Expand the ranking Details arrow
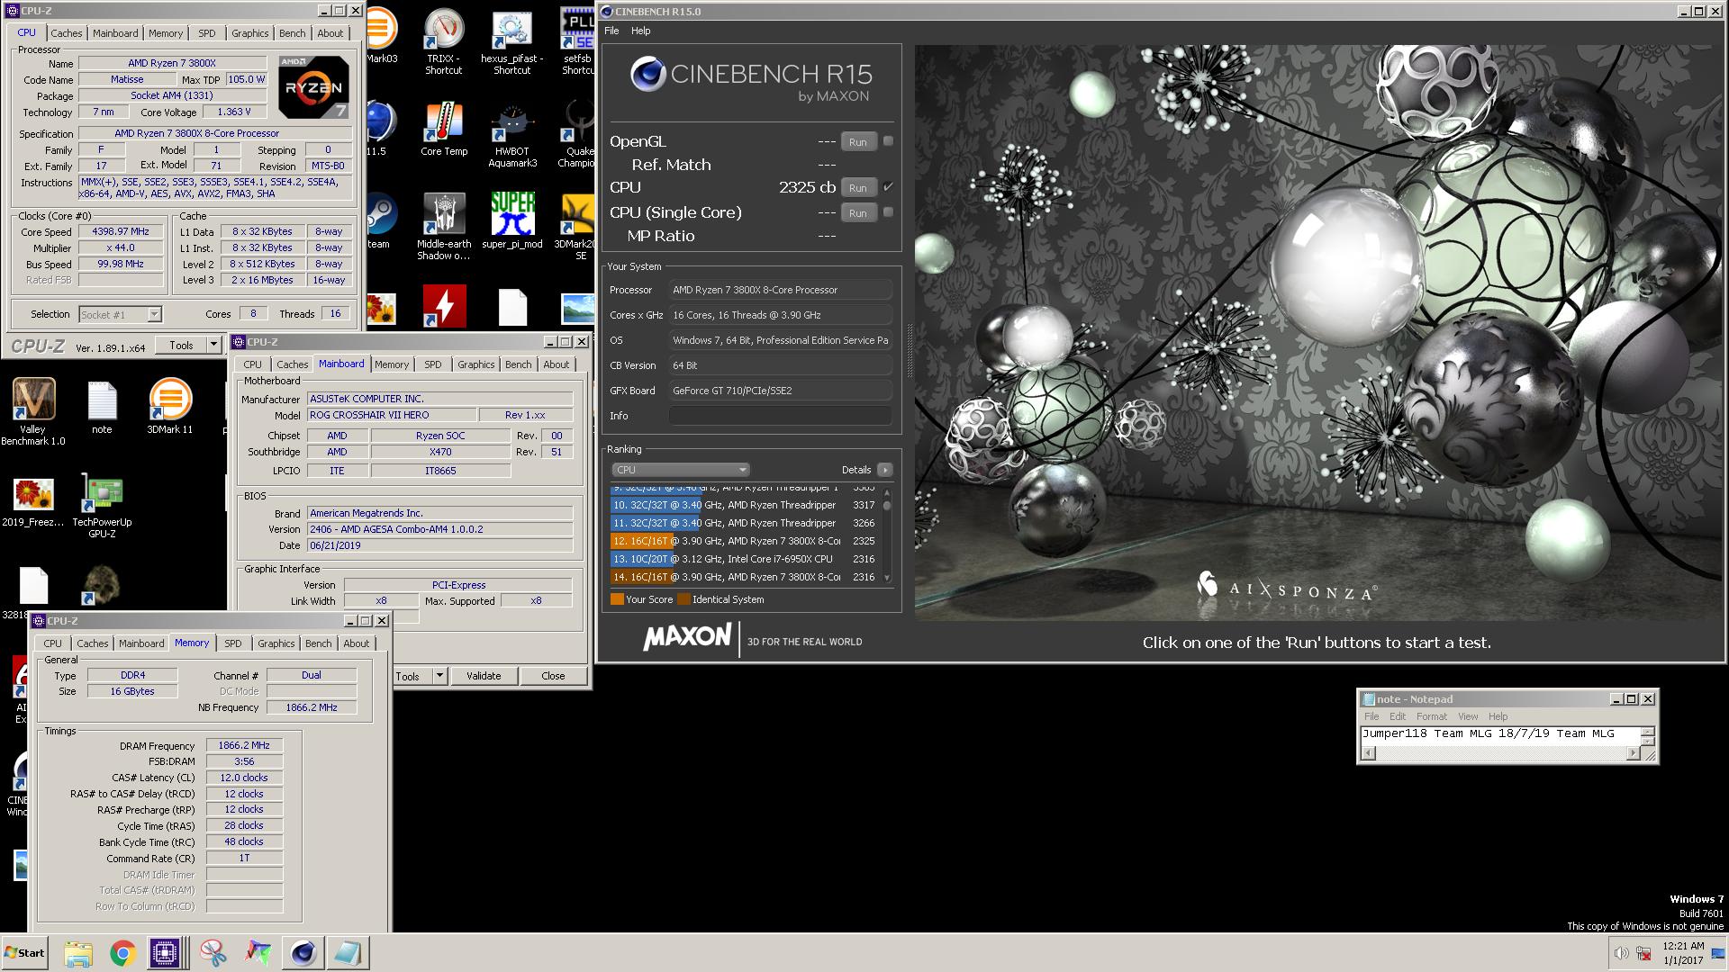The width and height of the screenshot is (1729, 972). coord(885,470)
